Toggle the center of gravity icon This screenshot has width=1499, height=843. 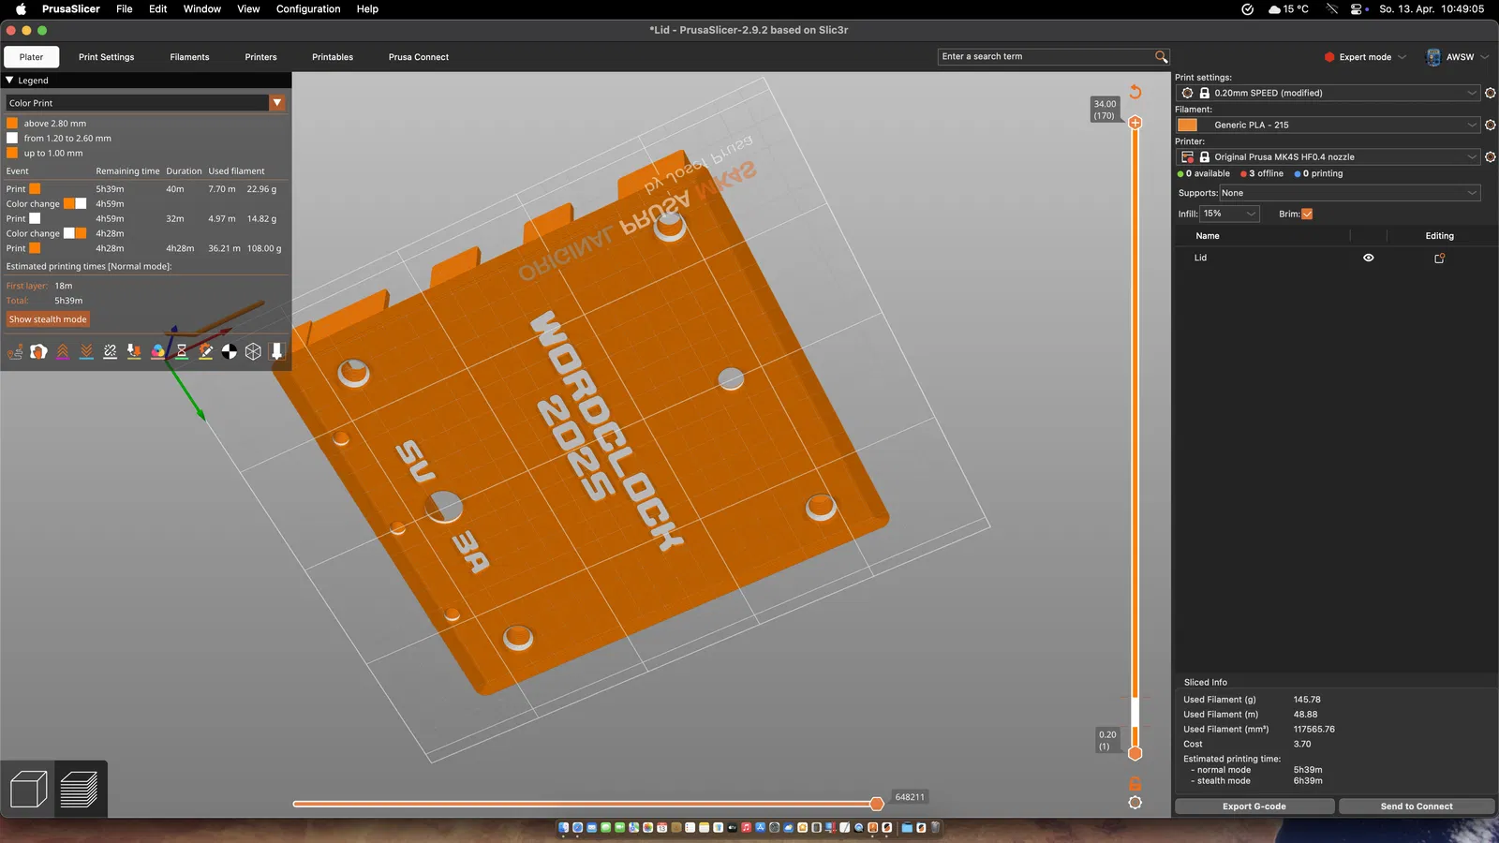coord(230,351)
